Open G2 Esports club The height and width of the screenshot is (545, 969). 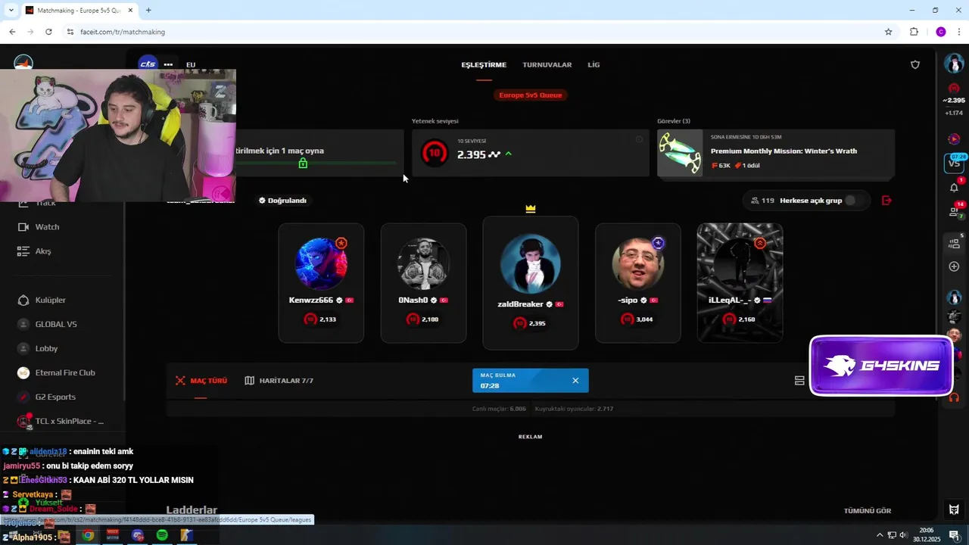[55, 397]
